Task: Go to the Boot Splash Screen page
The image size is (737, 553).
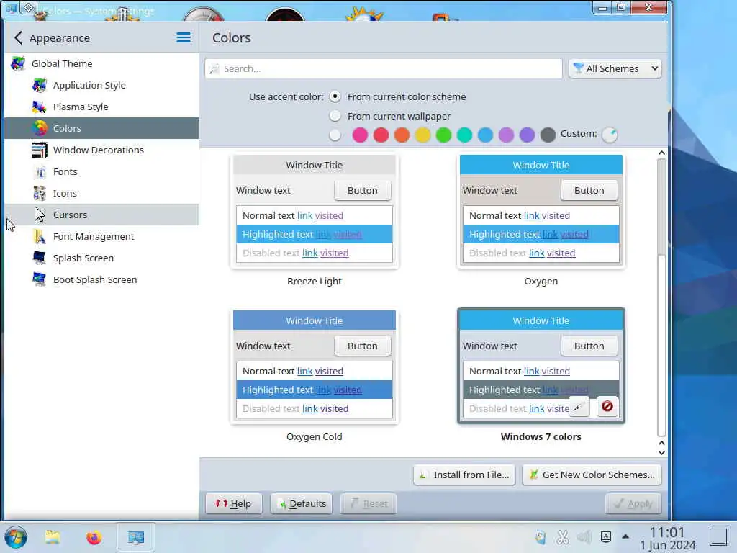Action: click(x=101, y=280)
